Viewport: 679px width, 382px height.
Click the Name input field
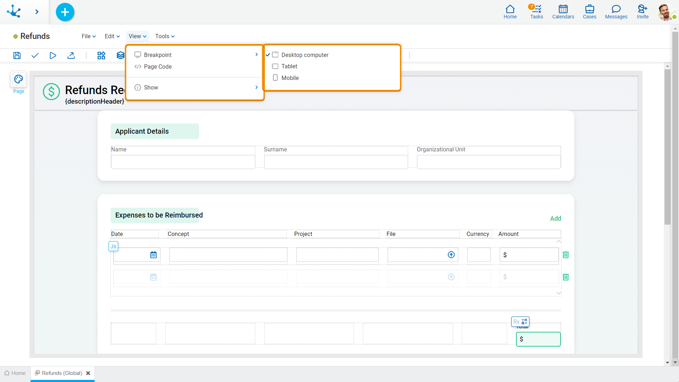[x=183, y=162]
